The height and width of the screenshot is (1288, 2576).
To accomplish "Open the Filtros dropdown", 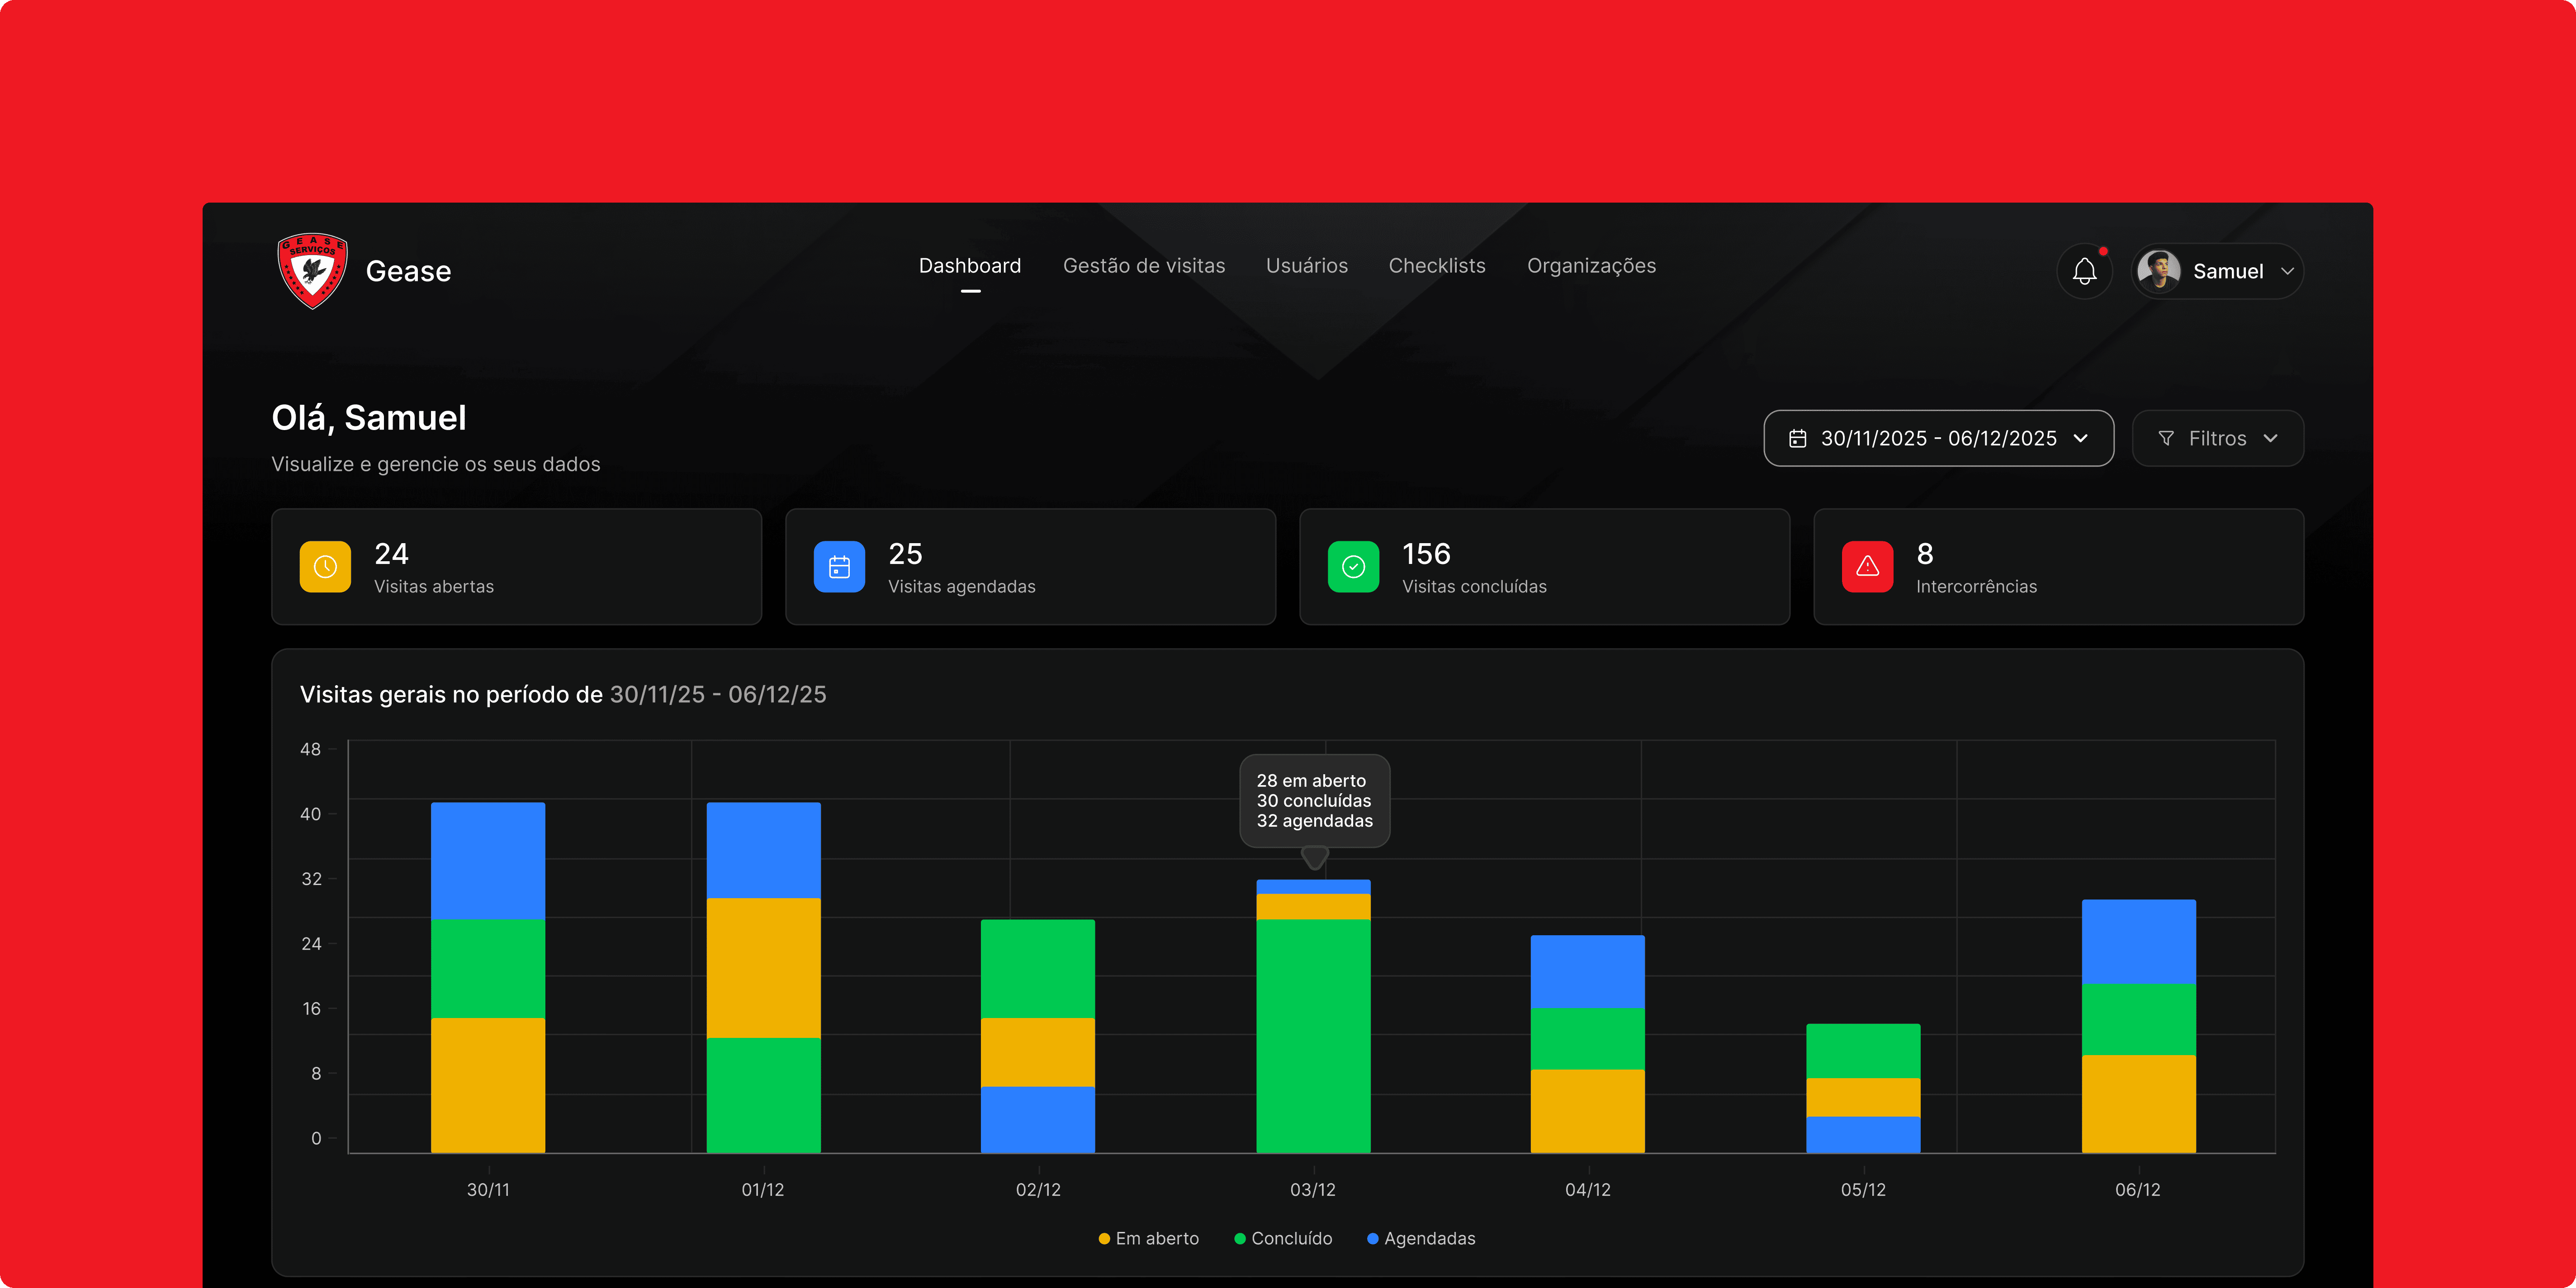I will [2218, 438].
